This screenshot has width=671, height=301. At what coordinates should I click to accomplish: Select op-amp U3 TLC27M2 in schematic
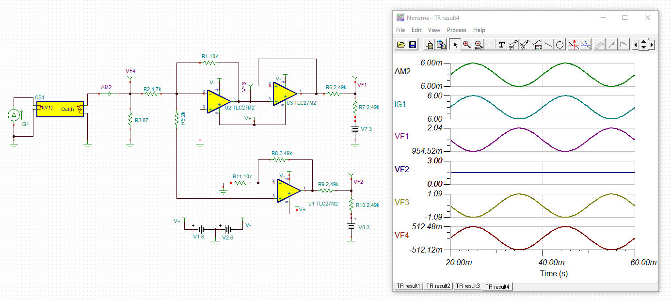click(x=285, y=93)
